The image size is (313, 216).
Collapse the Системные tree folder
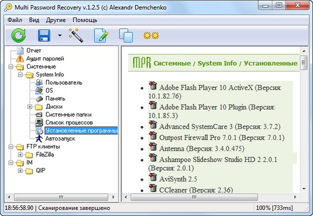click(x=11, y=67)
